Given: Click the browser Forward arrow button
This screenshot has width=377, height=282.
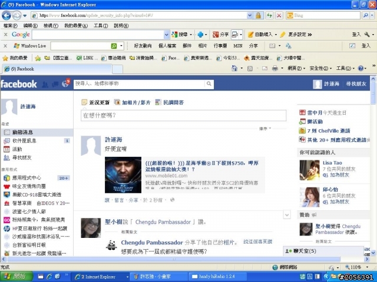Looking at the screenshot, I should (x=17, y=16).
